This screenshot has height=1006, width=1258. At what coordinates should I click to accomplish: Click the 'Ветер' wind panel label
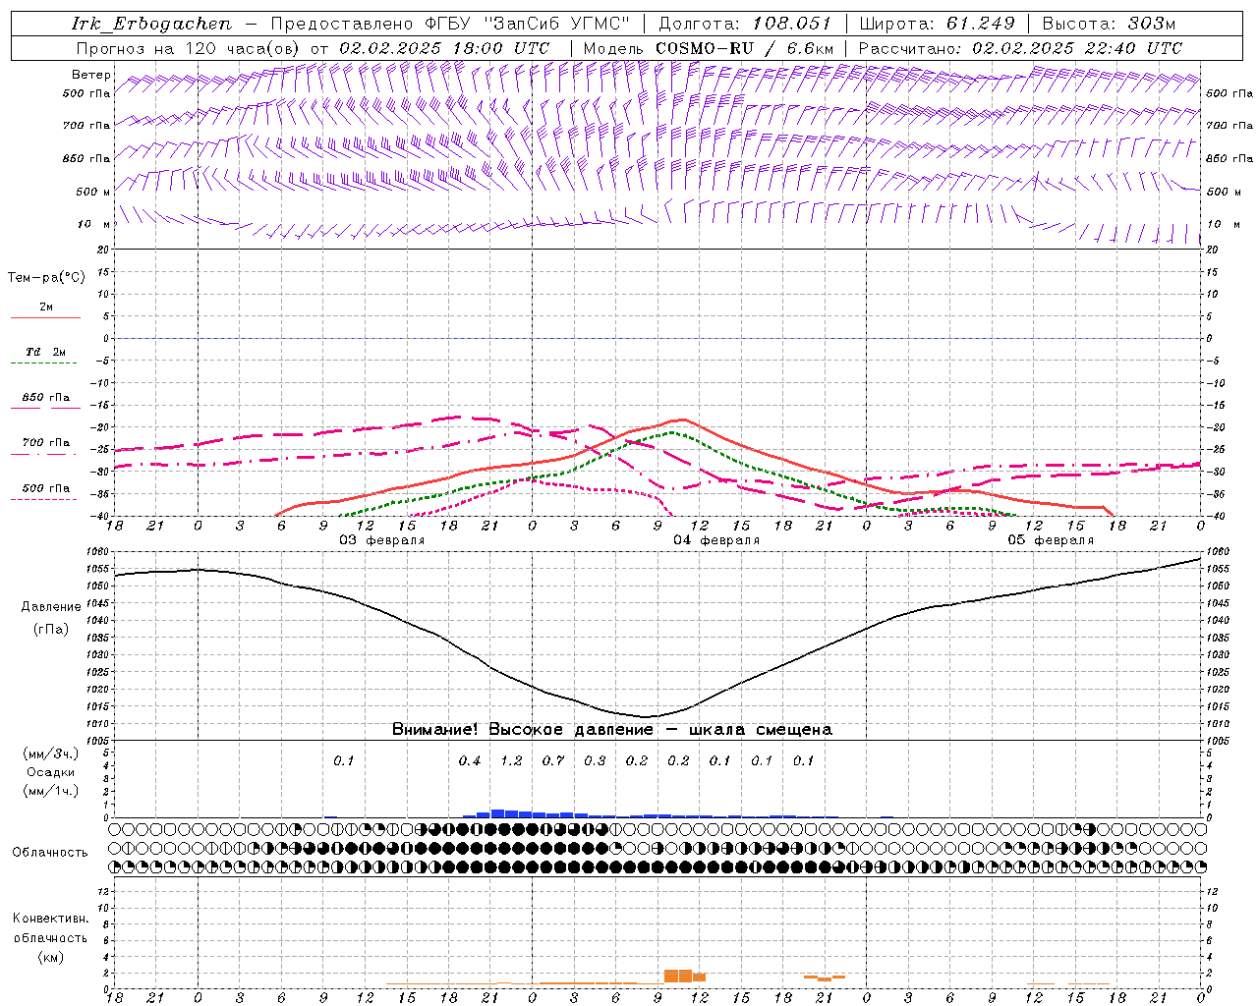coord(91,75)
